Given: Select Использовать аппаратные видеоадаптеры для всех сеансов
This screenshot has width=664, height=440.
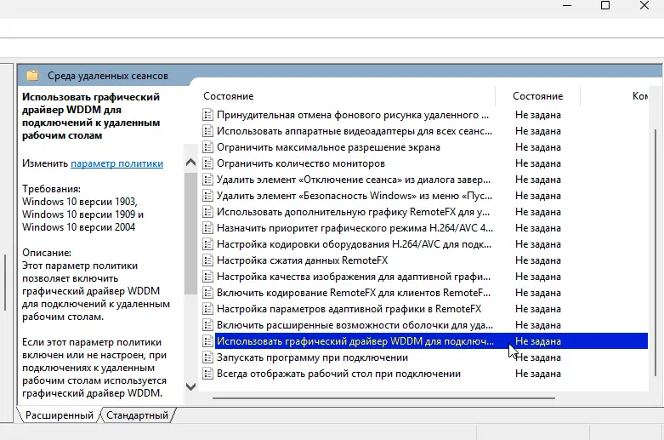Looking at the screenshot, I should click(x=355, y=131).
